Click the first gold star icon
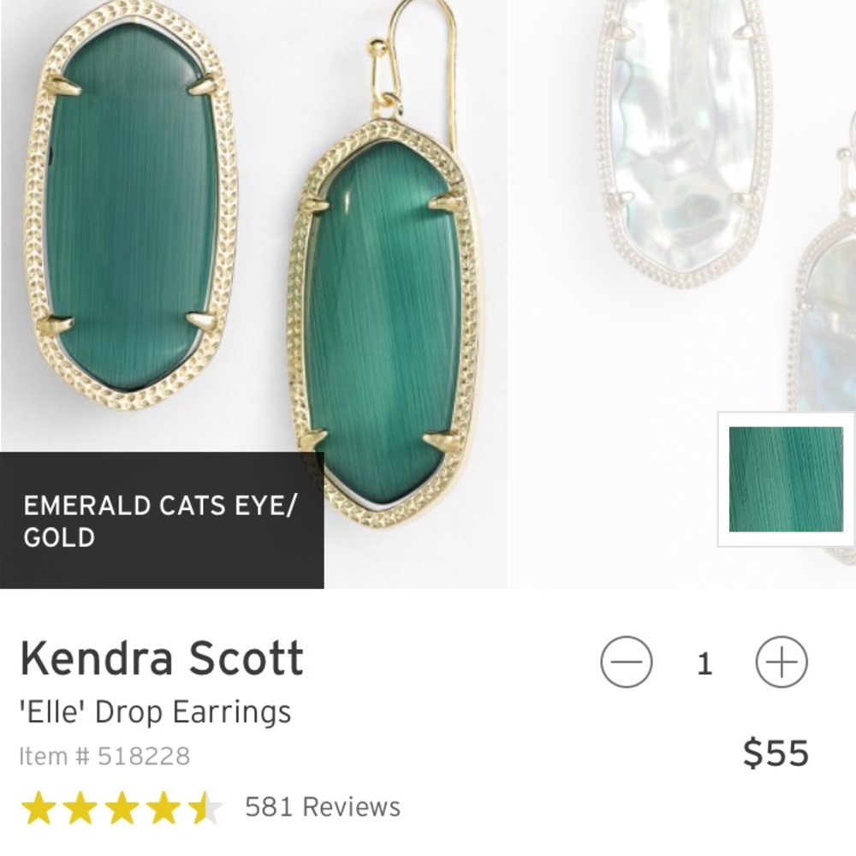The height and width of the screenshot is (856, 856). tap(39, 805)
